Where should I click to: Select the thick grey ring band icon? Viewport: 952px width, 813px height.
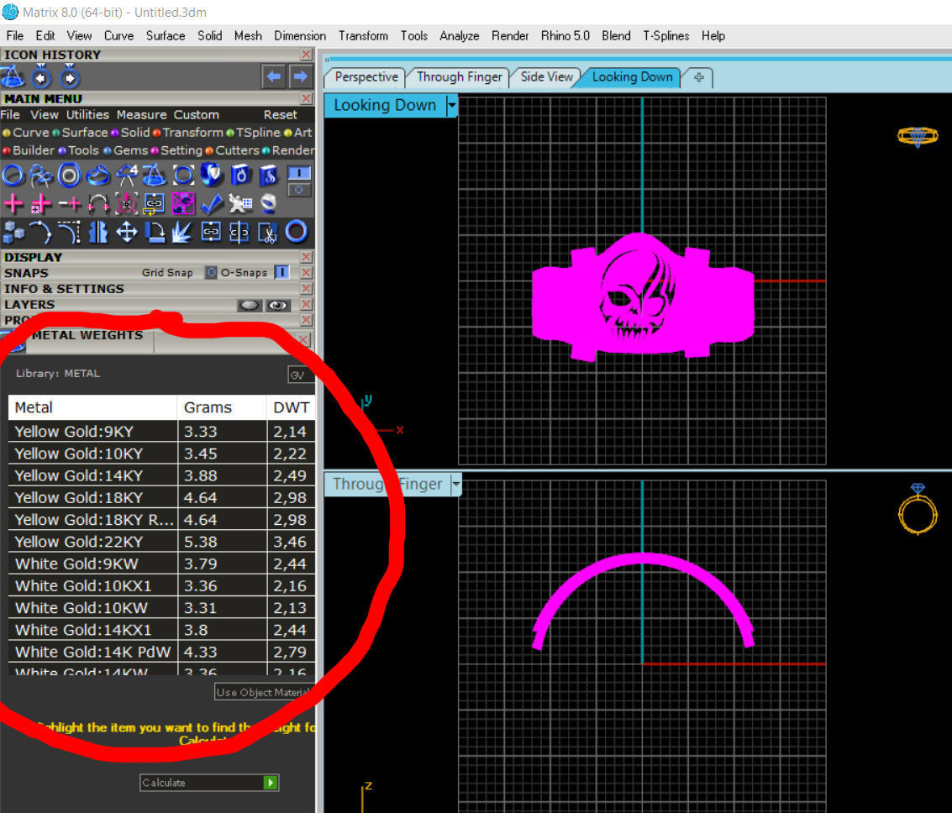click(x=69, y=176)
